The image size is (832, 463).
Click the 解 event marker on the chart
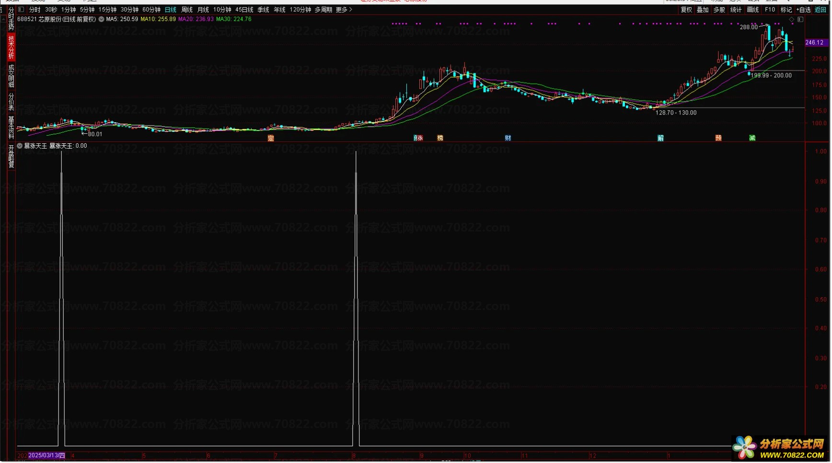pyautogui.click(x=661, y=138)
